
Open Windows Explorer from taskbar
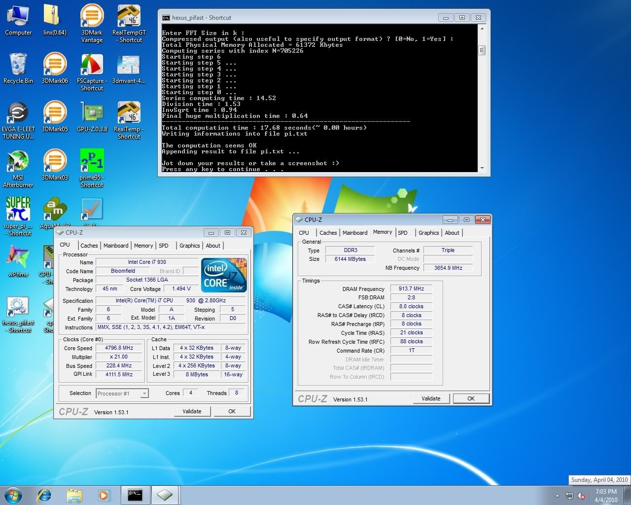74,495
